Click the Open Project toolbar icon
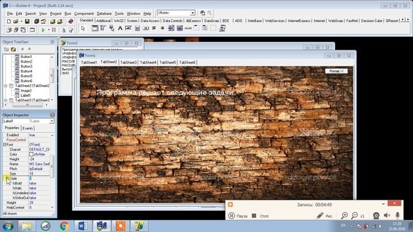 43,21
